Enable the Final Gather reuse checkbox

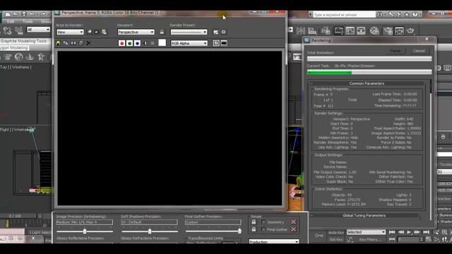coord(263,229)
